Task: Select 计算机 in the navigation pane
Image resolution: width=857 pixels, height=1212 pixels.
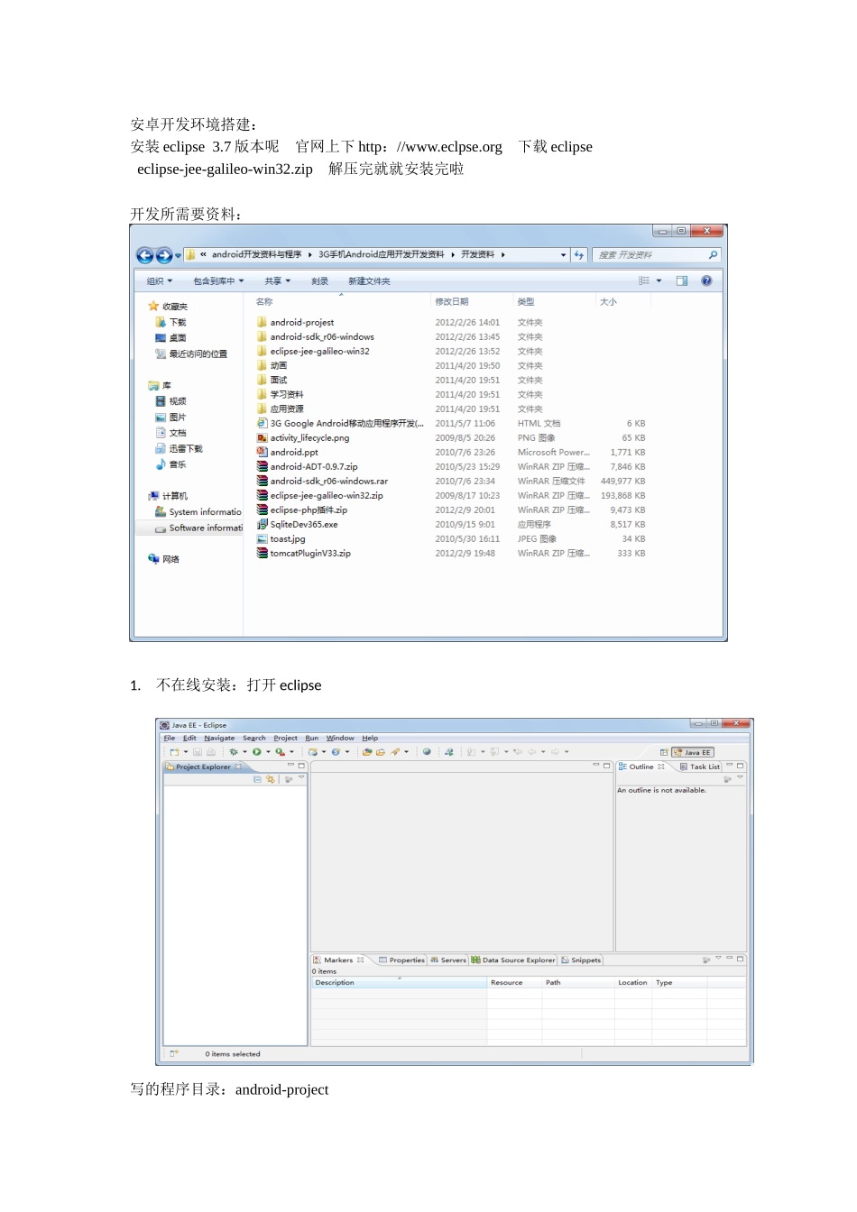Action: coord(168,496)
